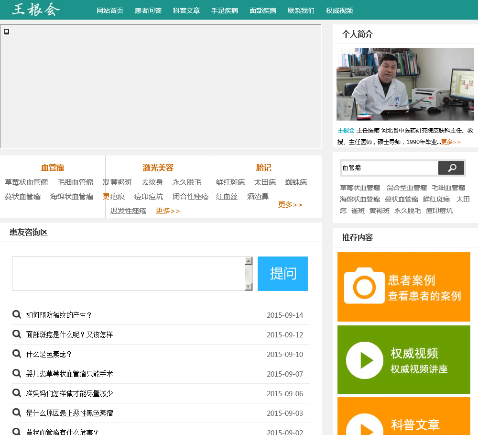Click magnifier icon beside 什么是色素痣
The width and height of the screenshot is (478, 435).
[17, 354]
